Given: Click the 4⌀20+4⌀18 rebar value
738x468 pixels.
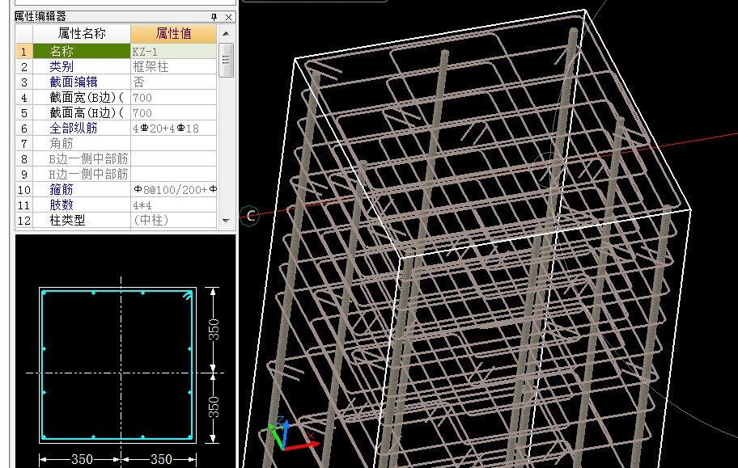Looking at the screenshot, I should pos(173,128).
